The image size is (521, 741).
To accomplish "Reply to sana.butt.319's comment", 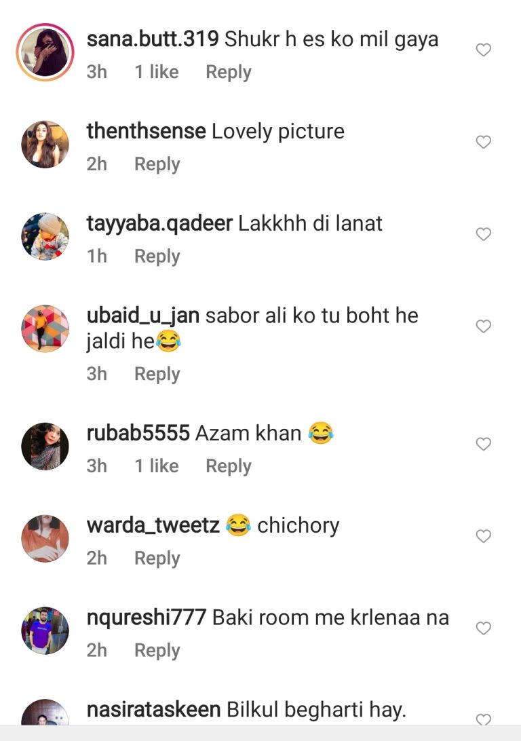I will (x=229, y=73).
